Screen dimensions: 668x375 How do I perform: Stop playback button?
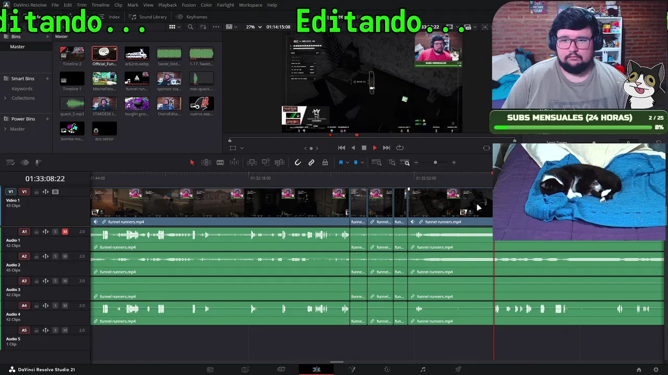coord(364,148)
